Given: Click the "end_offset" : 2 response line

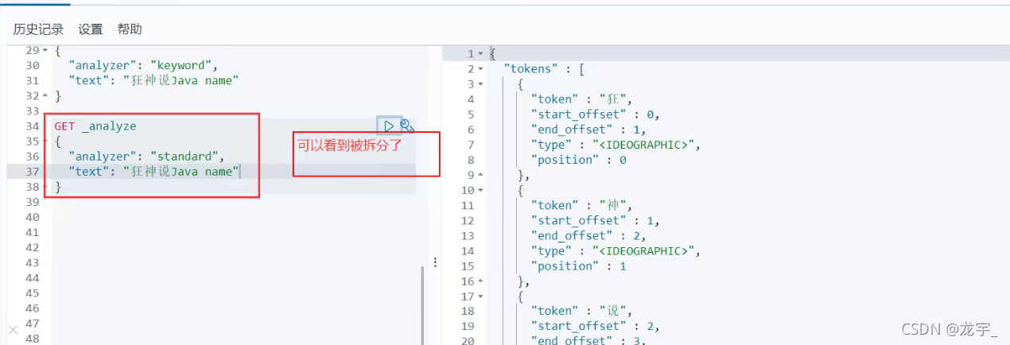Looking at the screenshot, I should point(589,235).
